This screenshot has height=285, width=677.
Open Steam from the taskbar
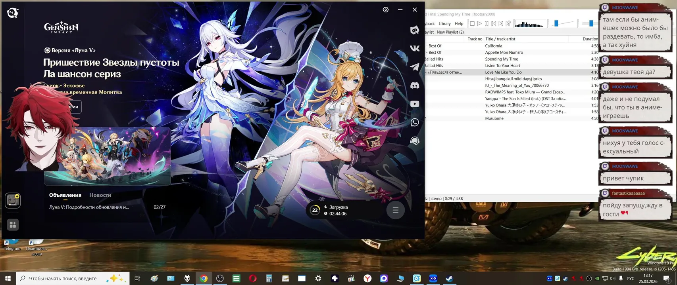tap(449, 279)
